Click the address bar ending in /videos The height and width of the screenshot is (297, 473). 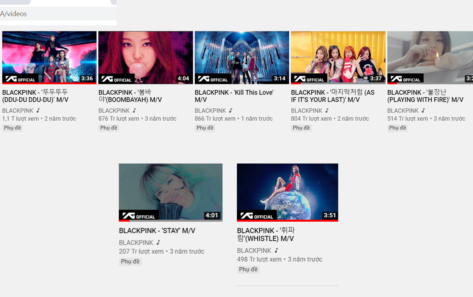click(x=58, y=14)
